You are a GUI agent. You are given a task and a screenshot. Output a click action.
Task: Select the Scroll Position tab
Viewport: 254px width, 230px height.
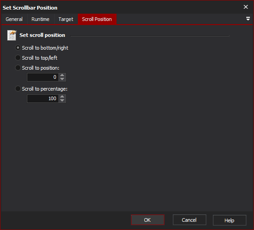[97, 19]
